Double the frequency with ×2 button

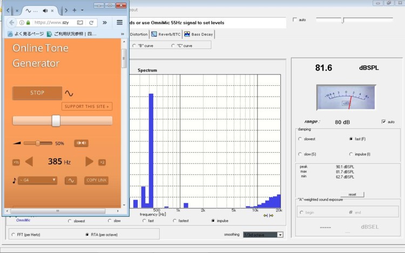pyautogui.click(x=102, y=162)
